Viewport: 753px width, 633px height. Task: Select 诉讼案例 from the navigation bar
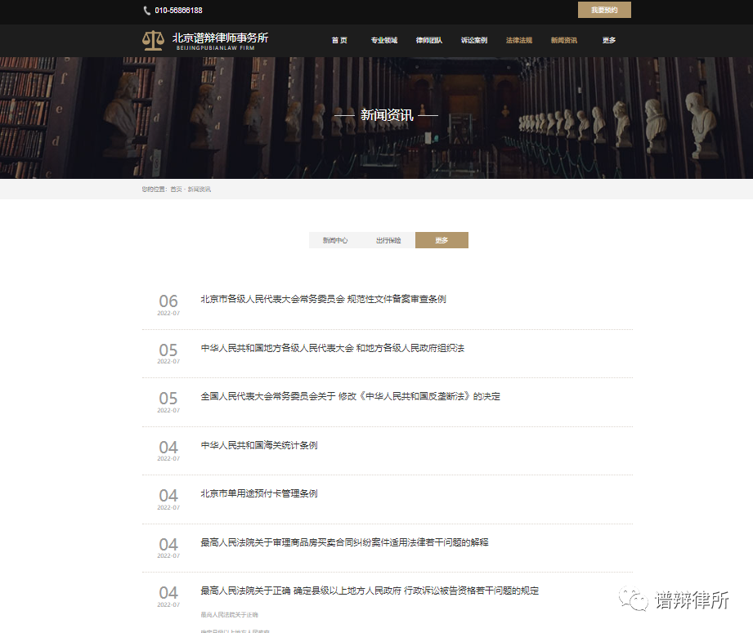click(x=473, y=40)
